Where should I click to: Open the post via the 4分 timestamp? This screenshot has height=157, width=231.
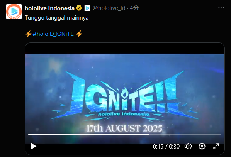(x=134, y=8)
